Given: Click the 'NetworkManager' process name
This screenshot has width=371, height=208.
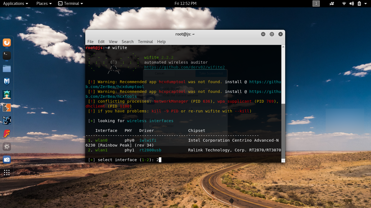Looking at the screenshot, I should click(x=171, y=101).
